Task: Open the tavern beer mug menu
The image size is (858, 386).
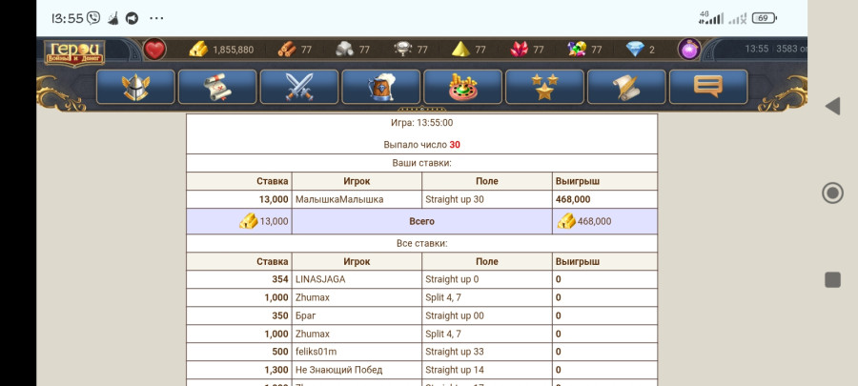Action: (x=381, y=87)
